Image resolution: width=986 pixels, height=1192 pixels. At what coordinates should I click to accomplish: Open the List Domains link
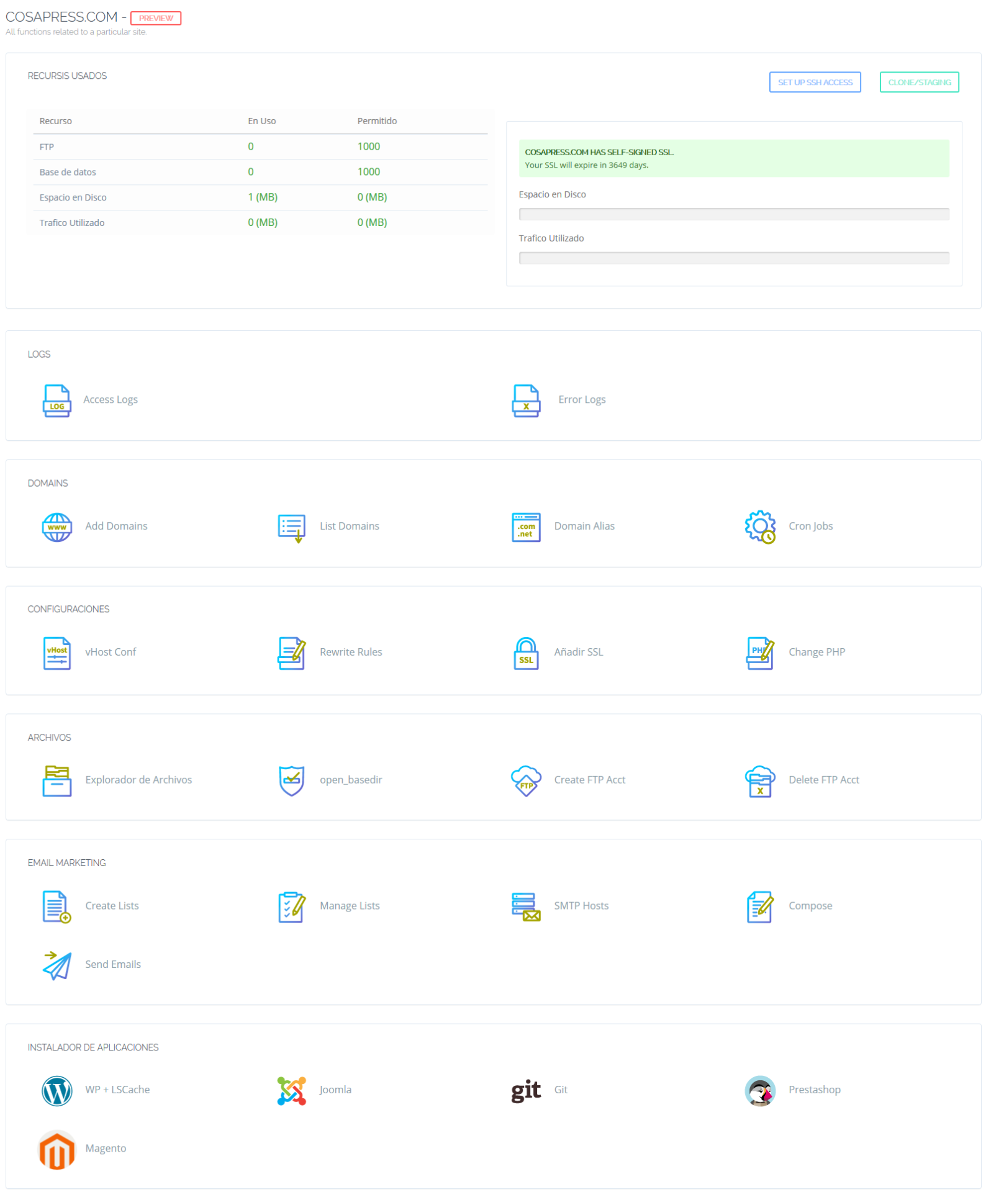pyautogui.click(x=350, y=526)
